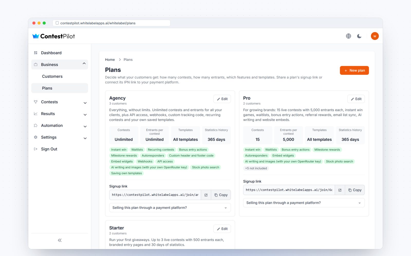Collapse the Business sidebar section
This screenshot has height=256, width=411.
point(60,65)
